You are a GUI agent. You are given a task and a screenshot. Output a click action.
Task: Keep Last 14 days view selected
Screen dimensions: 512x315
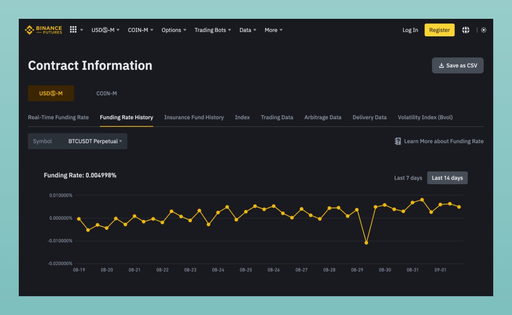tap(447, 178)
